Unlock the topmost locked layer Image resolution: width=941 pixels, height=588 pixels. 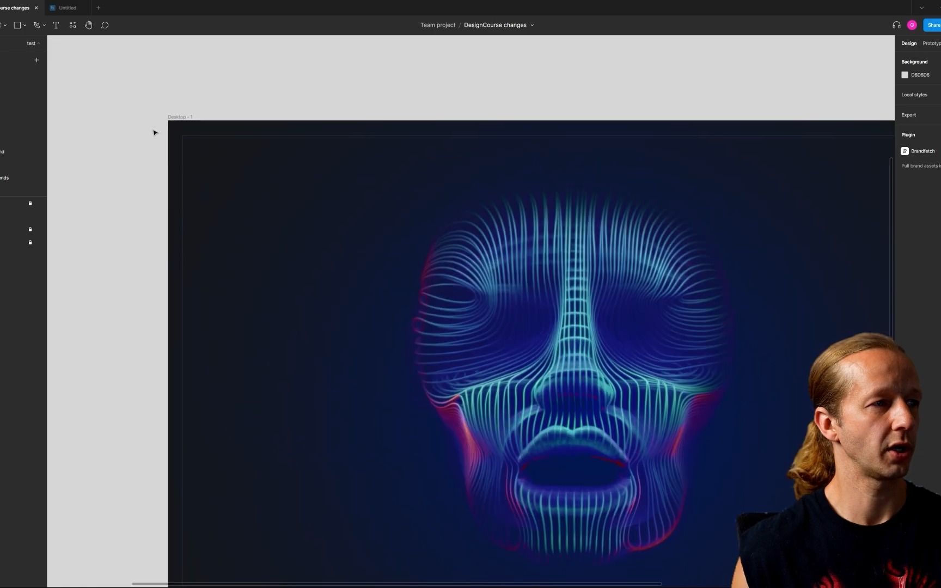pos(30,203)
